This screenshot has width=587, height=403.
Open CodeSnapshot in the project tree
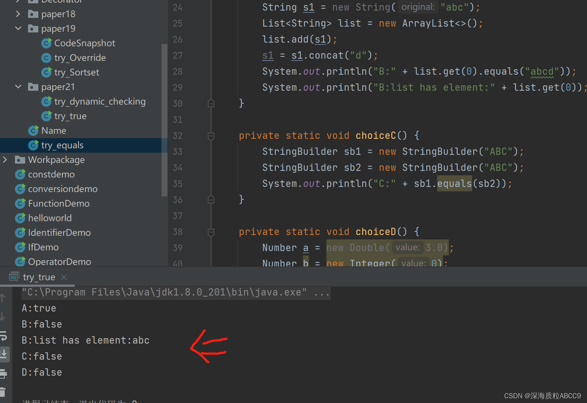[85, 43]
